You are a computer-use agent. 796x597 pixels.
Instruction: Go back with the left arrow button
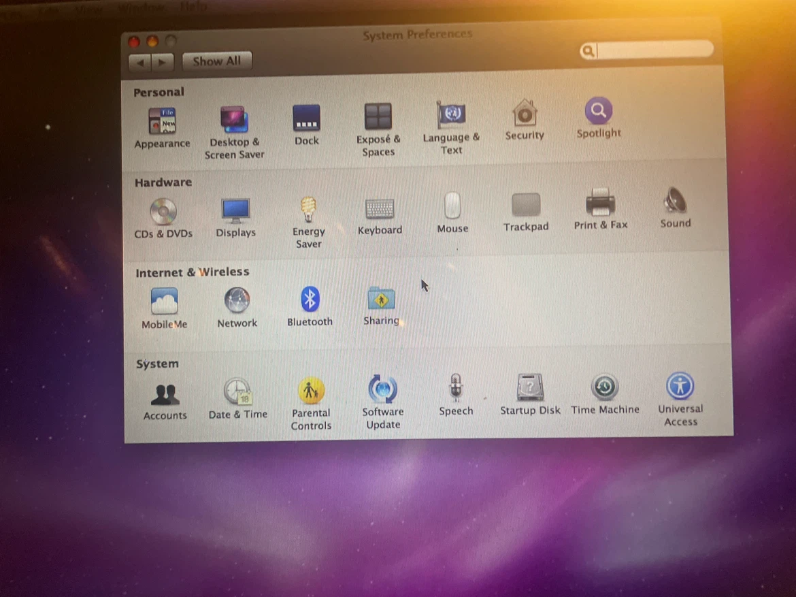coord(140,63)
